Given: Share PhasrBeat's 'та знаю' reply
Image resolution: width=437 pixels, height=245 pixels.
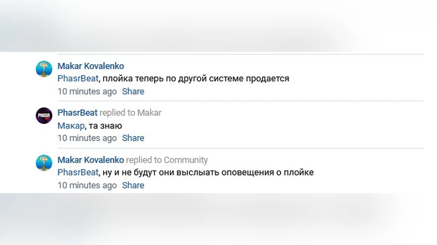Looking at the screenshot, I should (133, 138).
